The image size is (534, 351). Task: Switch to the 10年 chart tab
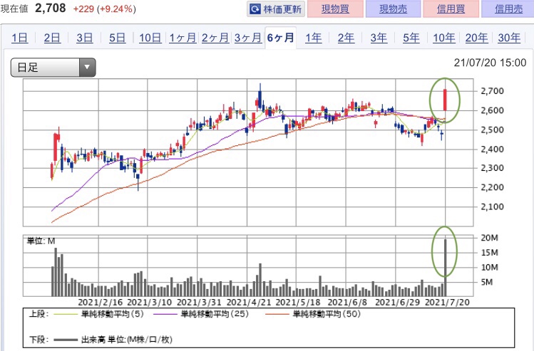tap(443, 38)
